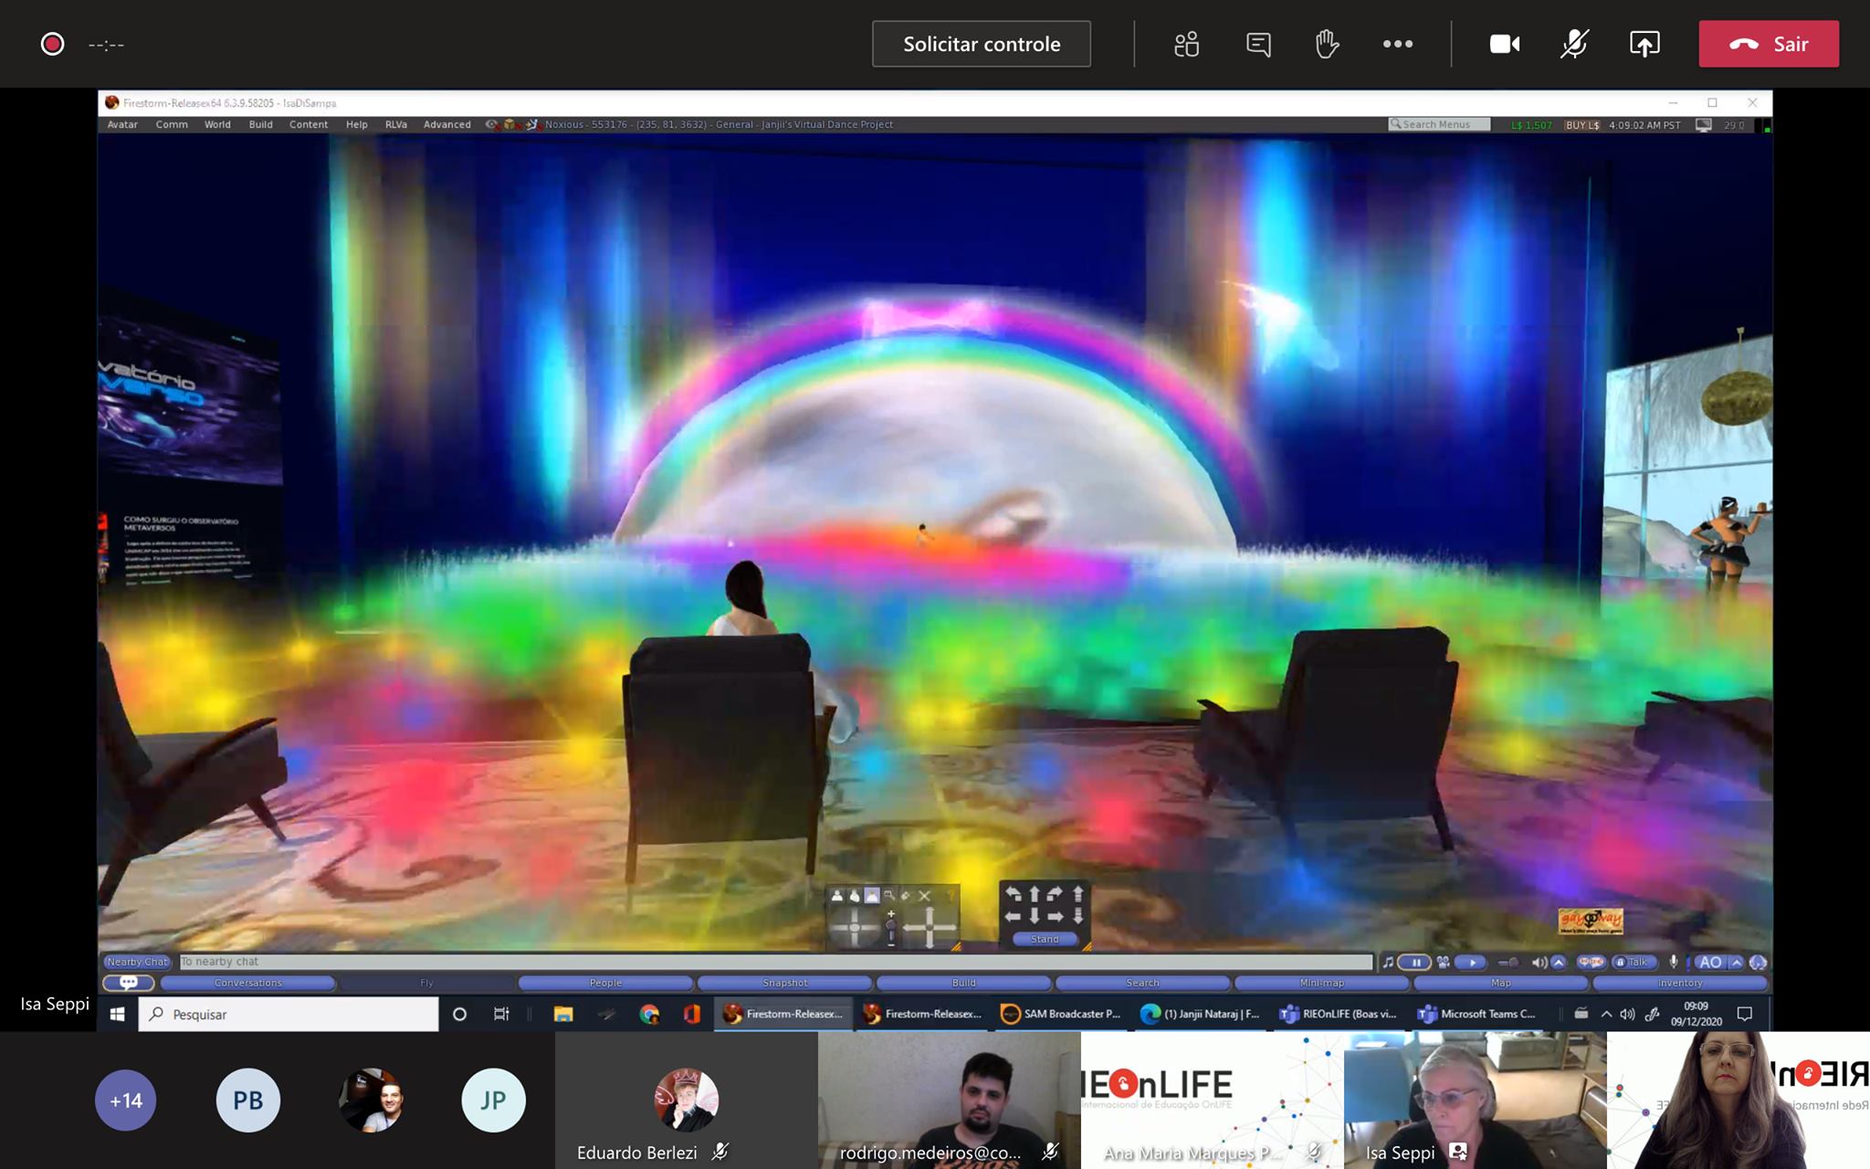Click the turn left movement arrow
Viewport: 1870px width, 1169px height.
click(1014, 895)
